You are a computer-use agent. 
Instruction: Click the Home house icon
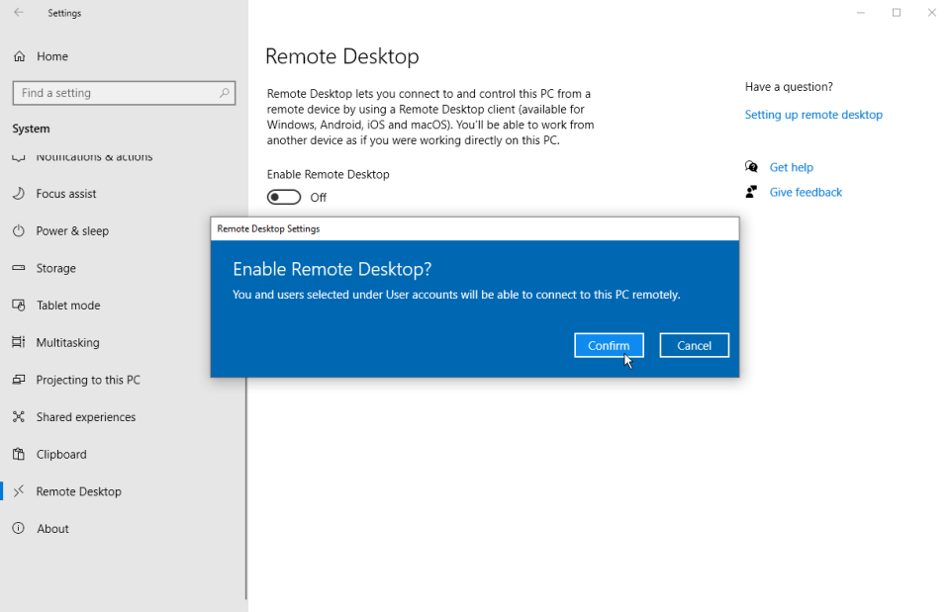pyautogui.click(x=20, y=56)
